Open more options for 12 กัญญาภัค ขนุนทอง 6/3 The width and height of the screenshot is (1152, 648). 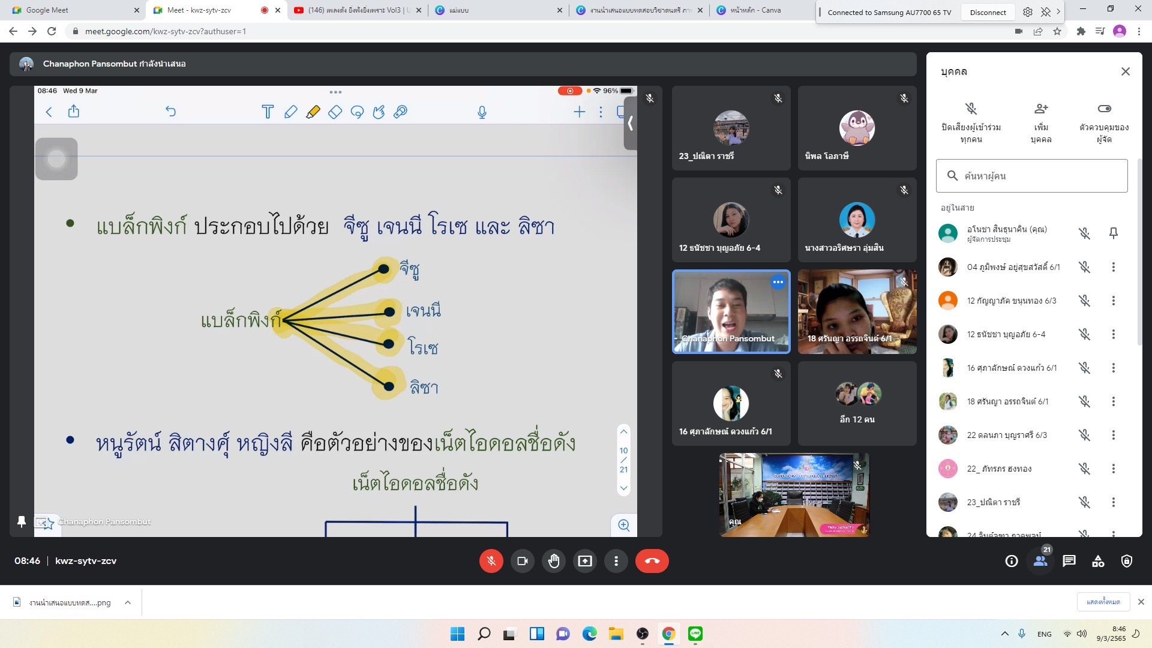click(x=1113, y=301)
